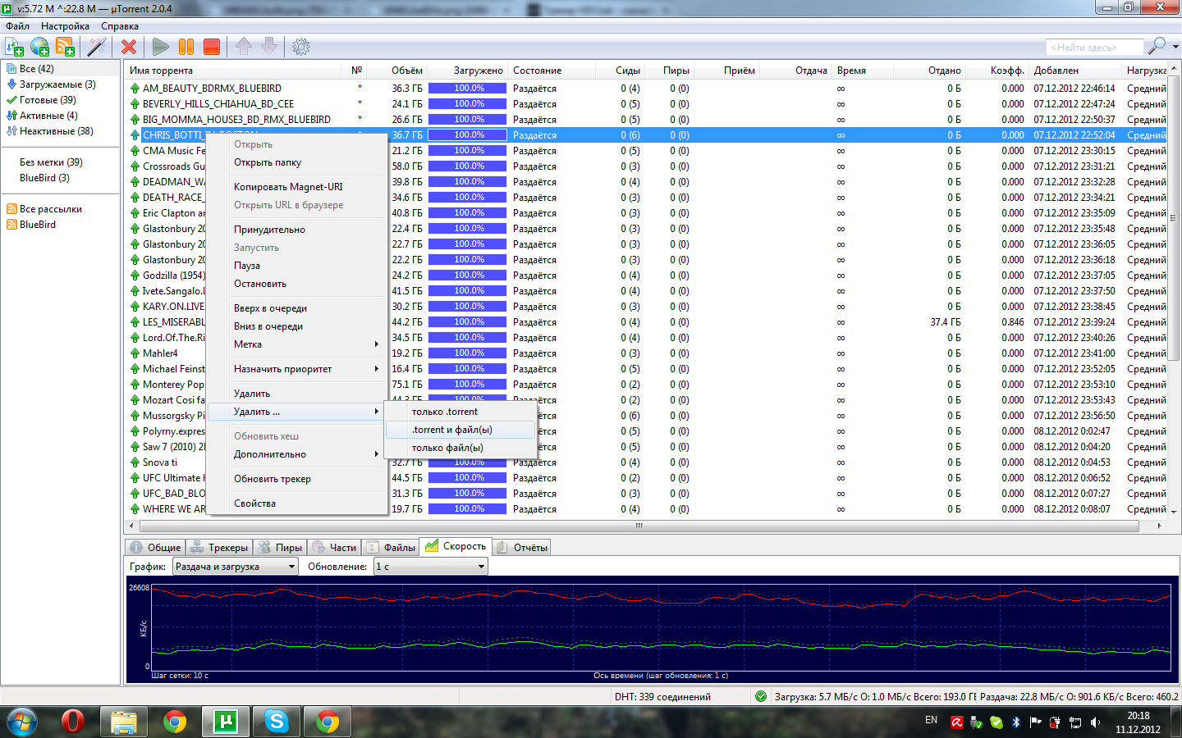
Task: Switch to the Файлы tab
Action: [391, 548]
